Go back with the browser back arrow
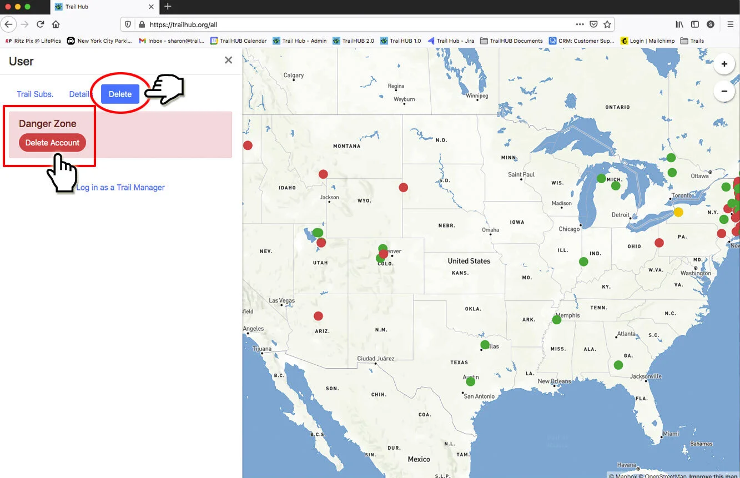This screenshot has height=478, width=740. pos(8,24)
